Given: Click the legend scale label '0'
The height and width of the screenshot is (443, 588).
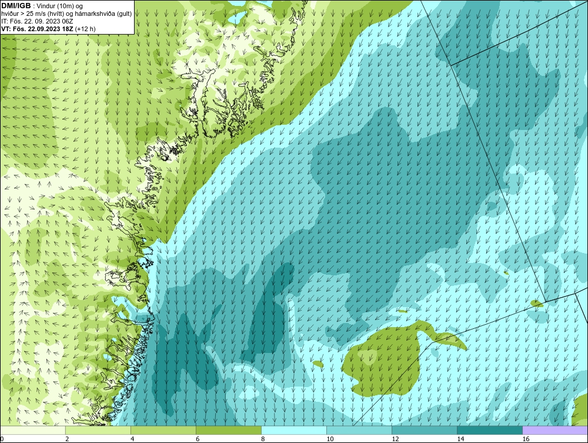Looking at the screenshot, I should click(x=2, y=439).
